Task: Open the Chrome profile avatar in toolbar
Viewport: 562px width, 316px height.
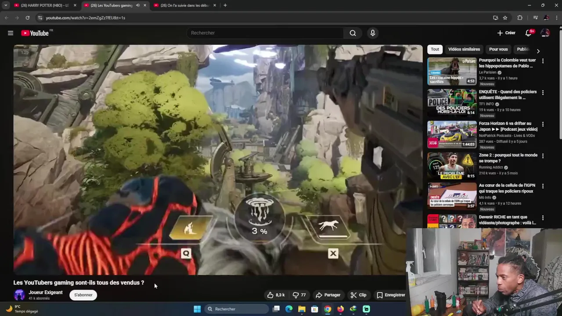Action: click(546, 18)
